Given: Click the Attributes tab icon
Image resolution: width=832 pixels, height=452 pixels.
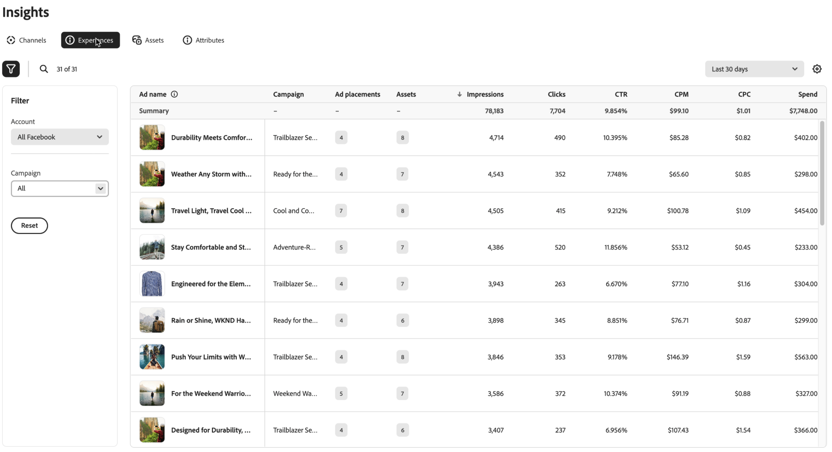Looking at the screenshot, I should click(188, 40).
